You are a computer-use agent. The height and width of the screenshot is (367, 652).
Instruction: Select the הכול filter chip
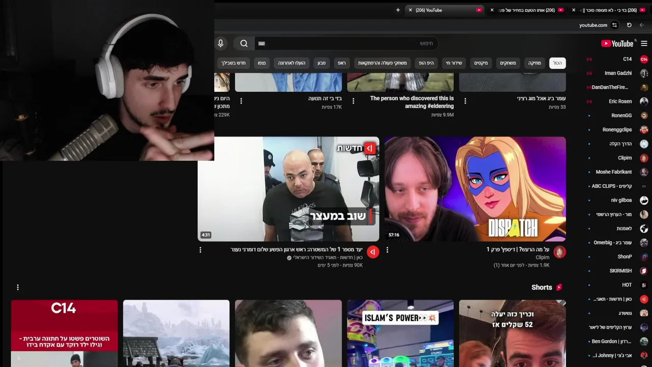click(557, 63)
